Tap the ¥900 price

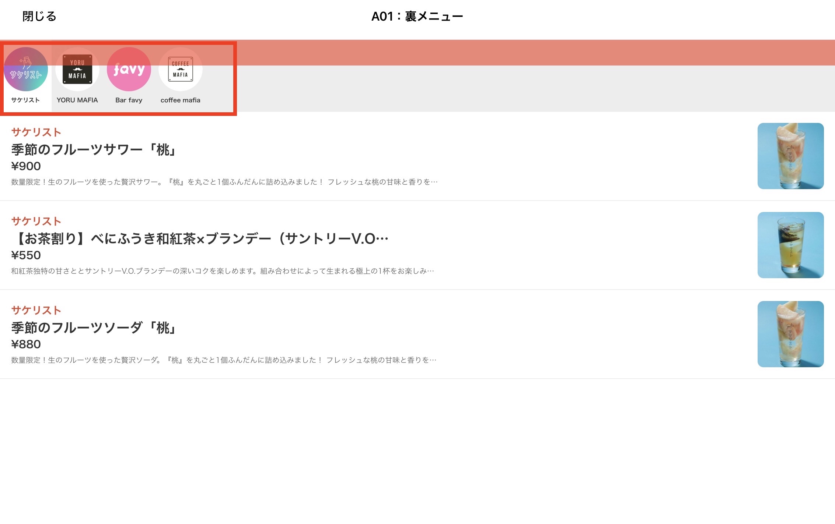tap(26, 166)
